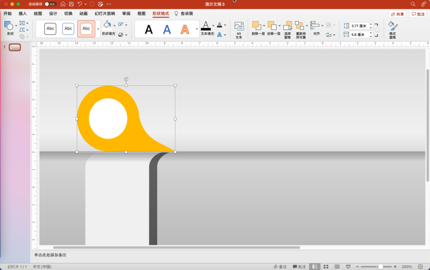The height and width of the screenshot is (270, 430).
Task: Open the 开始 ribbon tab
Action: [x=8, y=14]
